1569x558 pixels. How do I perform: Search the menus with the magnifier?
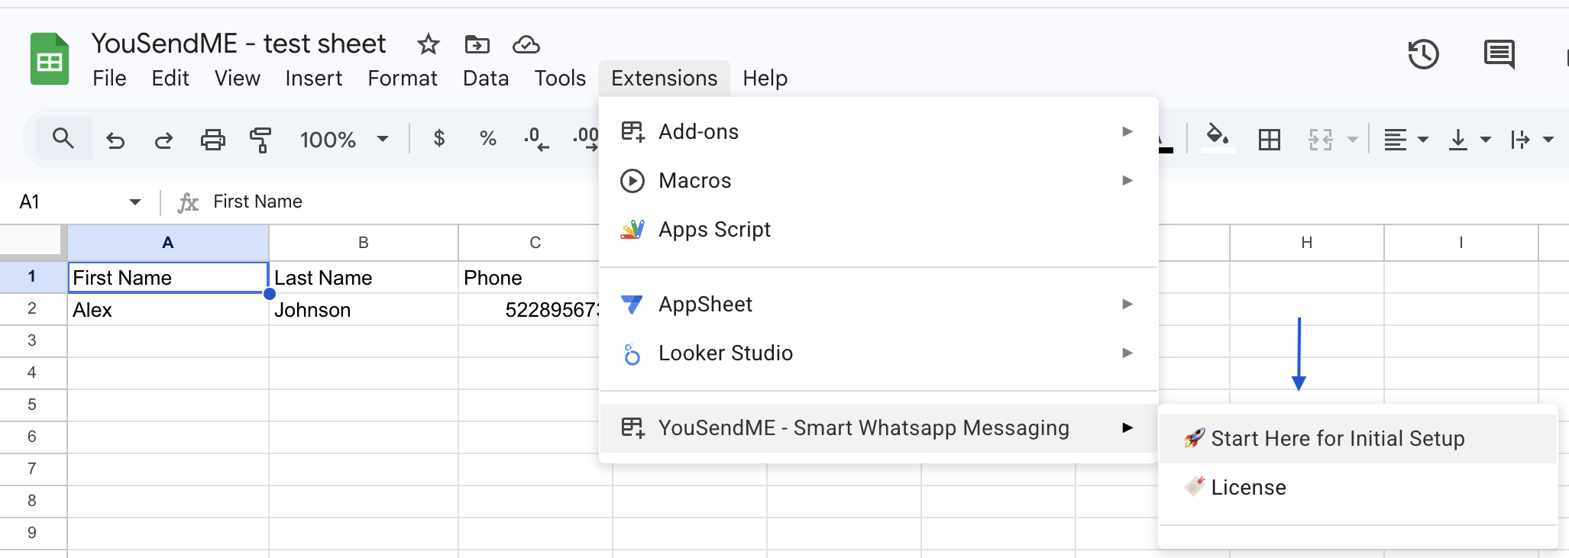(x=63, y=139)
